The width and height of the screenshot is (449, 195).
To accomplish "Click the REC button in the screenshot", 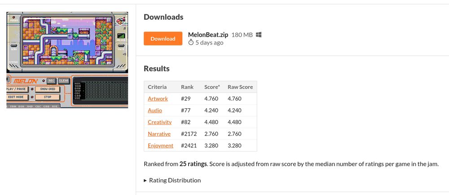I will tap(51, 81).
